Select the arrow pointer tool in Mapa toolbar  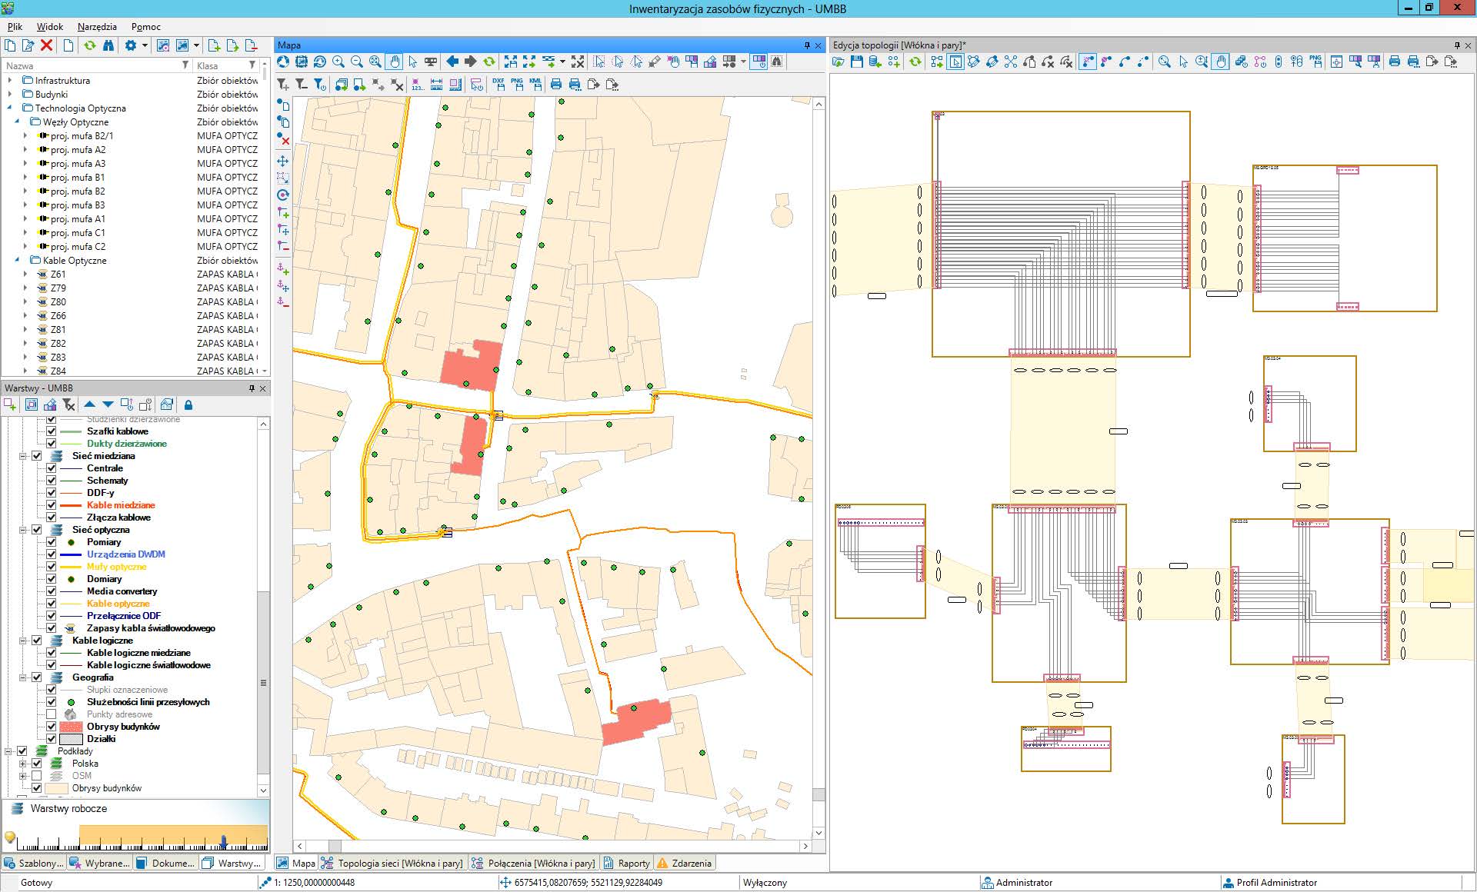(412, 62)
